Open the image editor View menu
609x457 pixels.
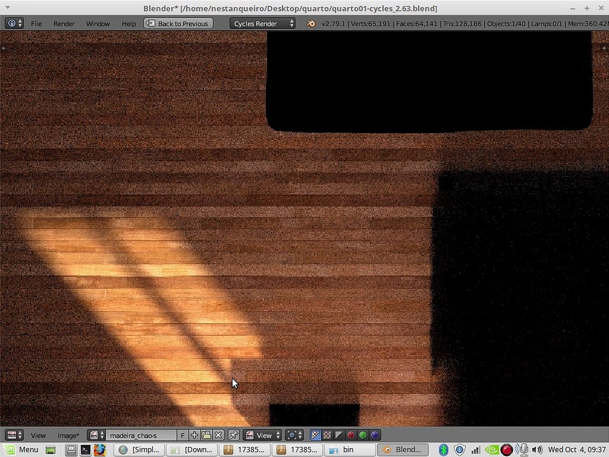[38, 435]
